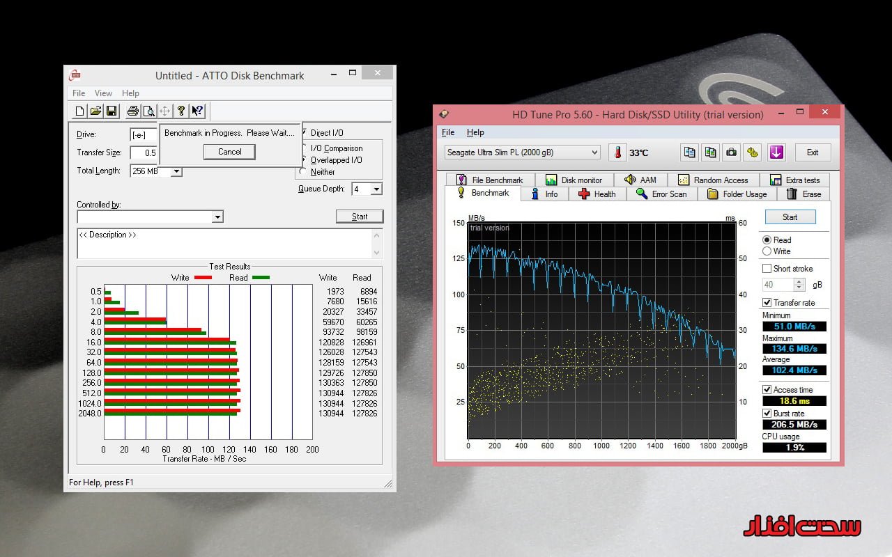Click the camera screenshot icon in HD Tune
The height and width of the screenshot is (557, 892).
click(x=731, y=152)
